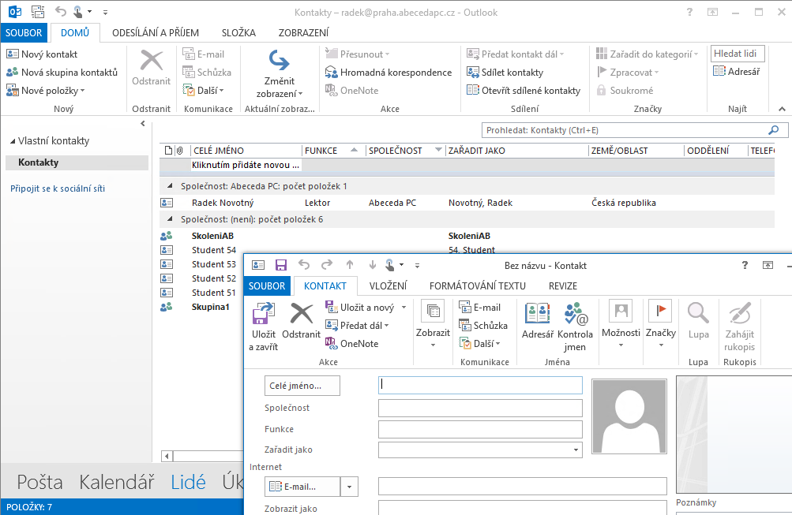792x515 pixels.
Task: Click Lidé in navigation bar
Action: click(188, 482)
